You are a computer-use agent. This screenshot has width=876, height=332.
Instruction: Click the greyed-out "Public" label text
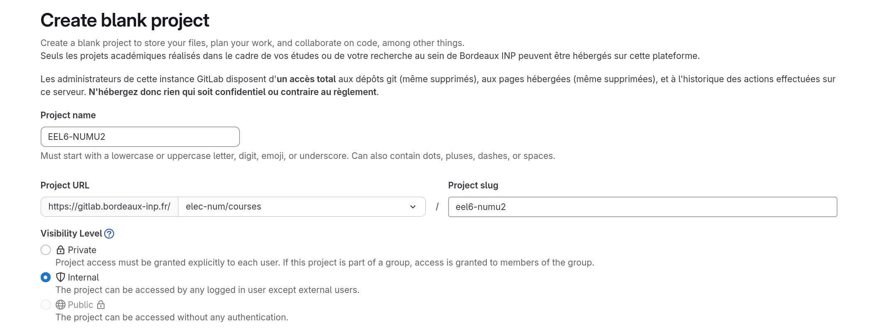[81, 305]
